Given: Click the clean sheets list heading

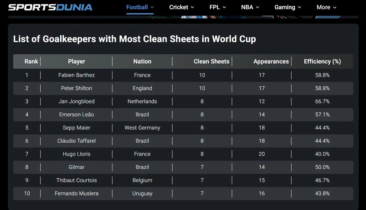Looking at the screenshot, I should pyautogui.click(x=135, y=39).
